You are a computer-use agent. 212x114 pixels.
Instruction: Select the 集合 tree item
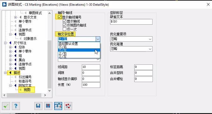pos(22,60)
